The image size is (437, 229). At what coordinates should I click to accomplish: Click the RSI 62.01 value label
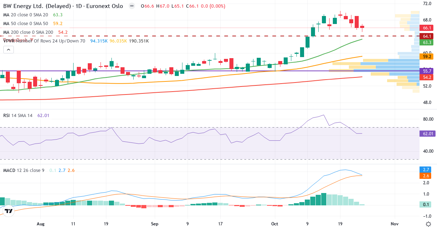coord(428,134)
